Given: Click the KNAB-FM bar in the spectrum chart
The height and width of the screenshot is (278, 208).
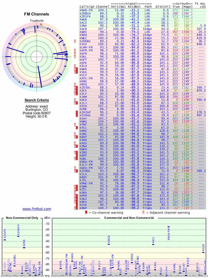Looking at the screenshot, I should [x=168, y=227].
